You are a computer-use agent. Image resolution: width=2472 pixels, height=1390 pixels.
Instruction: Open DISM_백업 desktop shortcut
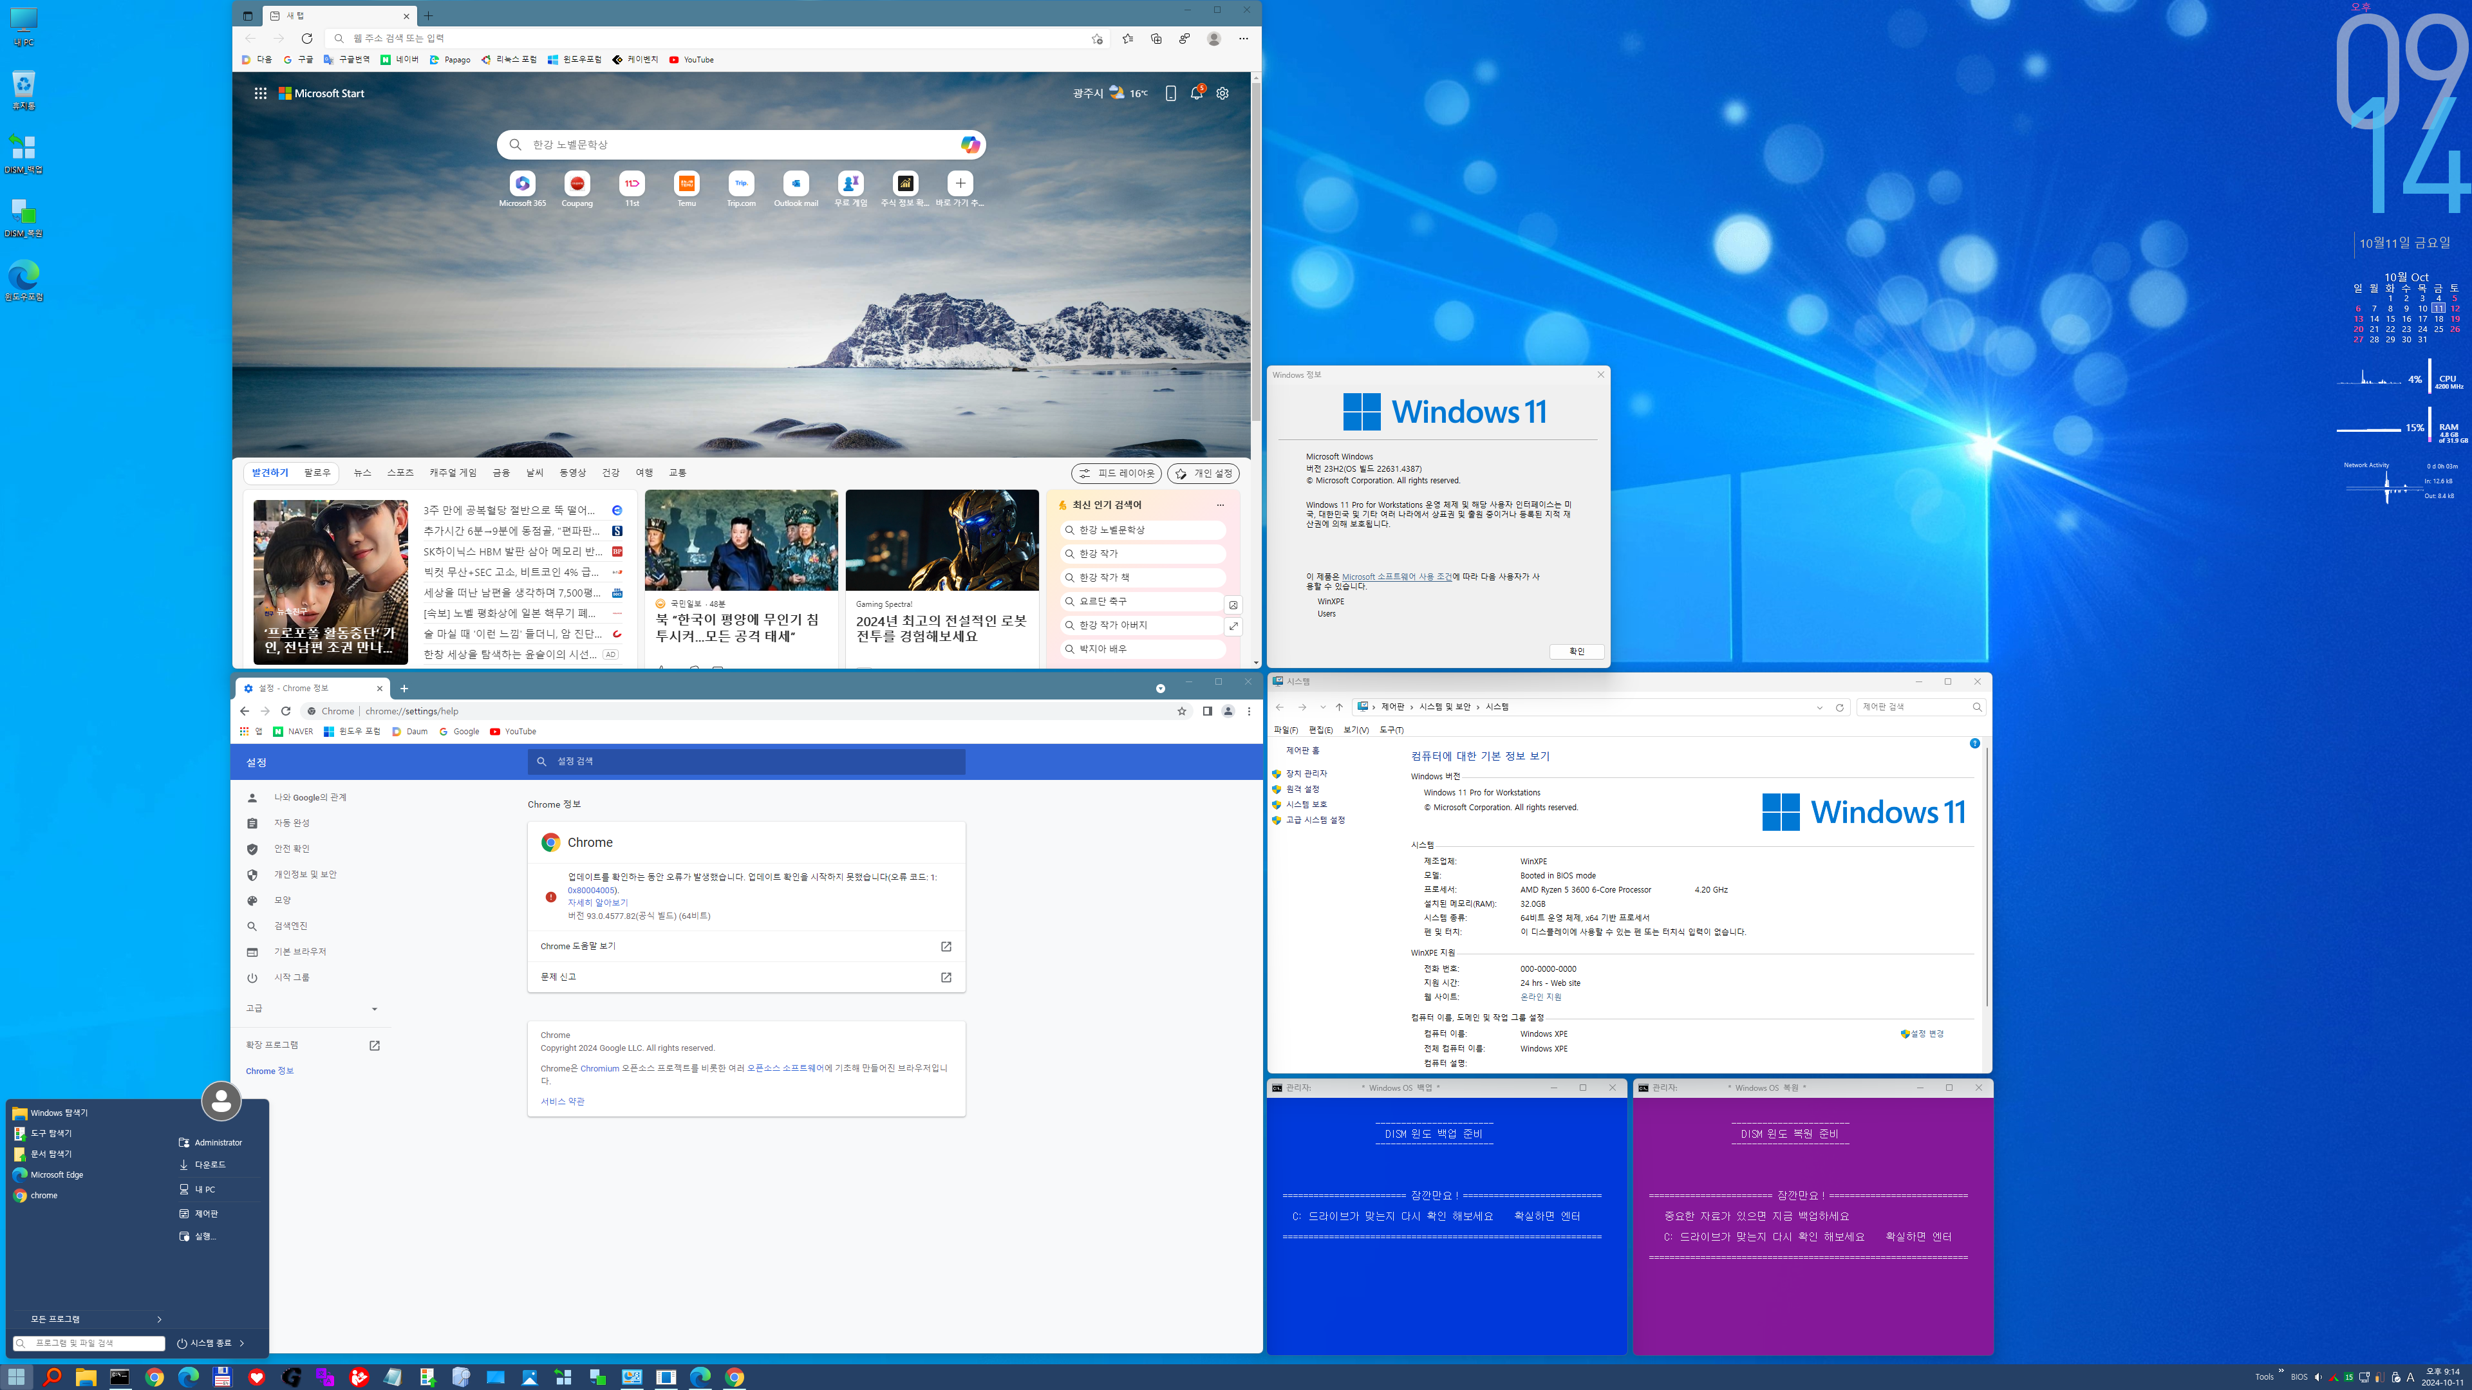[23, 154]
